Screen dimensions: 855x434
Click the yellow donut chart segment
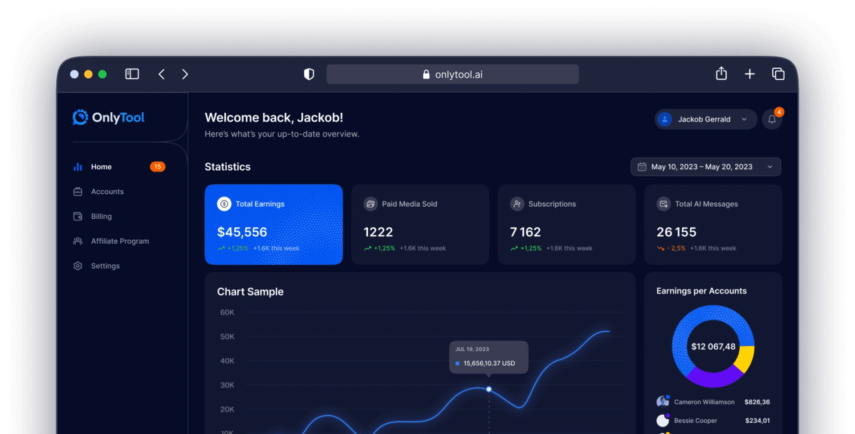745,359
